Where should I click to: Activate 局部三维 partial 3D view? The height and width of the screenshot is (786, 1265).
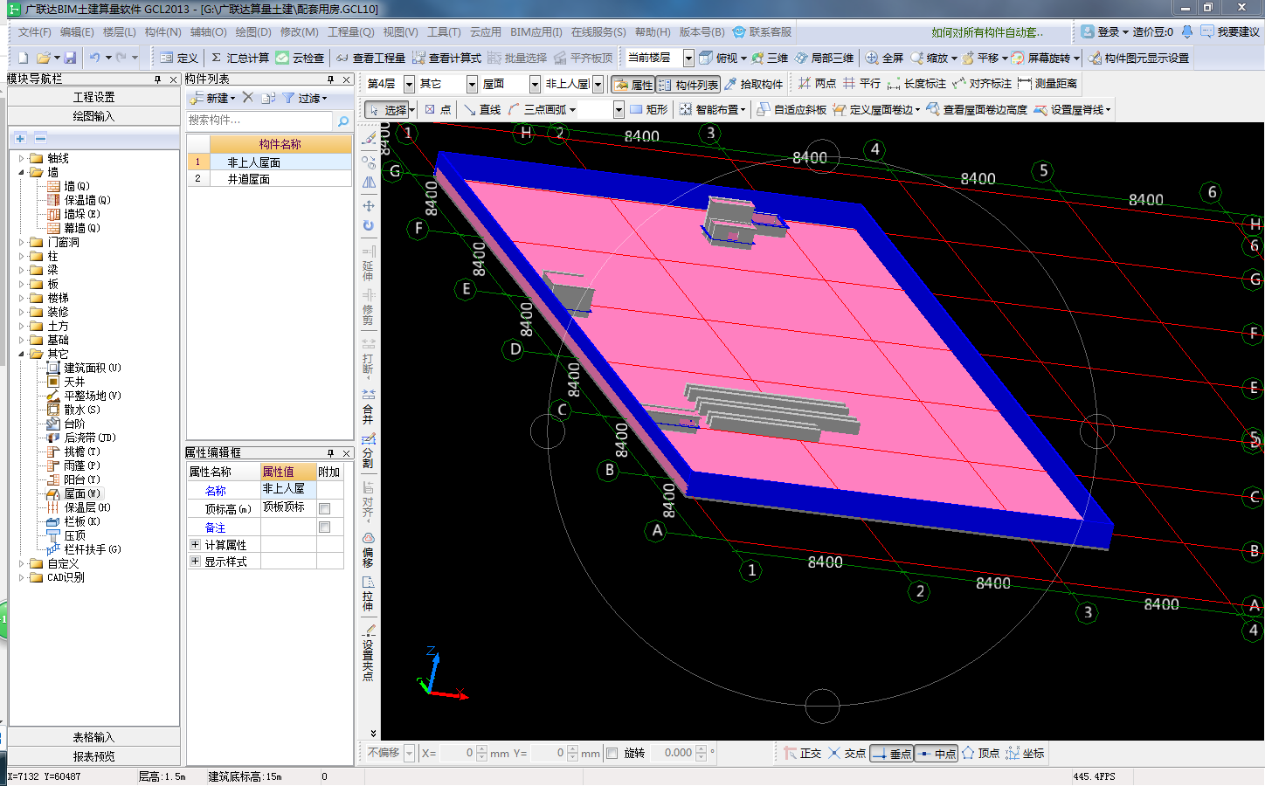coord(824,58)
